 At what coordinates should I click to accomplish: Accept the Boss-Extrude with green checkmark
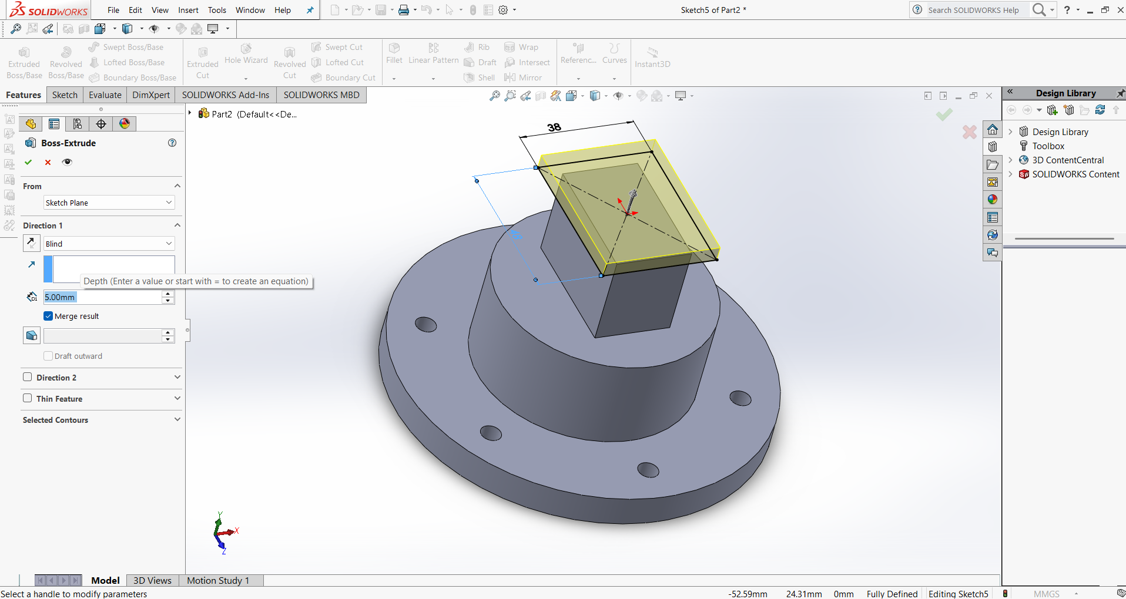pyautogui.click(x=28, y=162)
